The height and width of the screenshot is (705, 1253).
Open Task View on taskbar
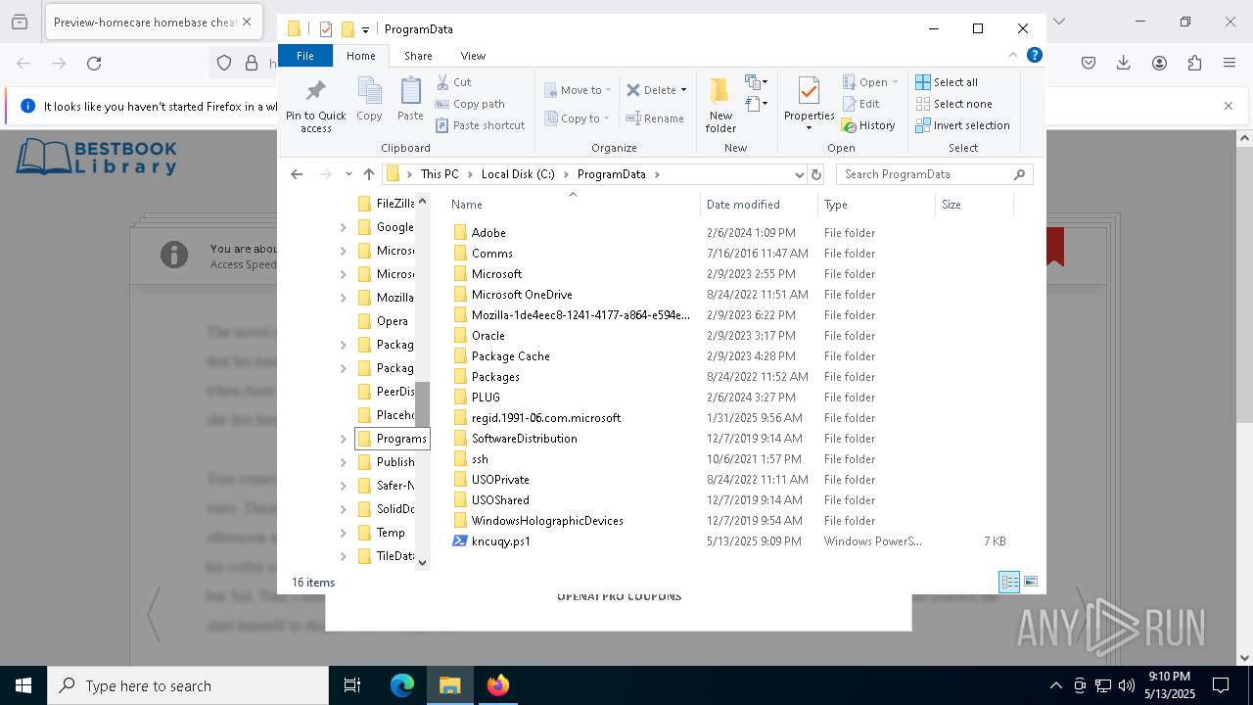coord(353,685)
